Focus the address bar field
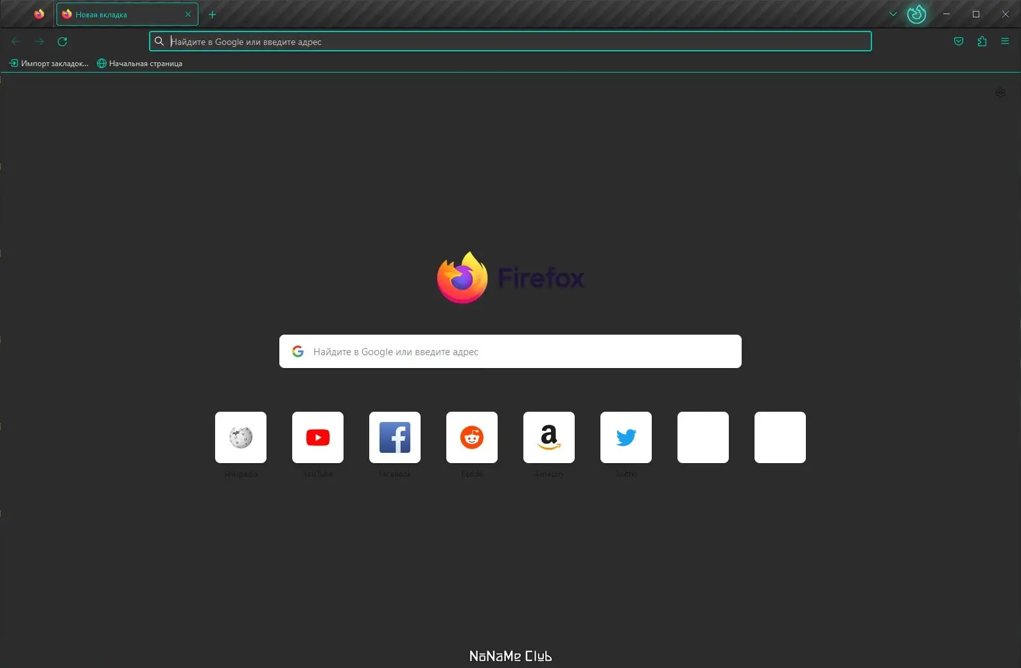The width and height of the screenshot is (1021, 668). tap(510, 42)
